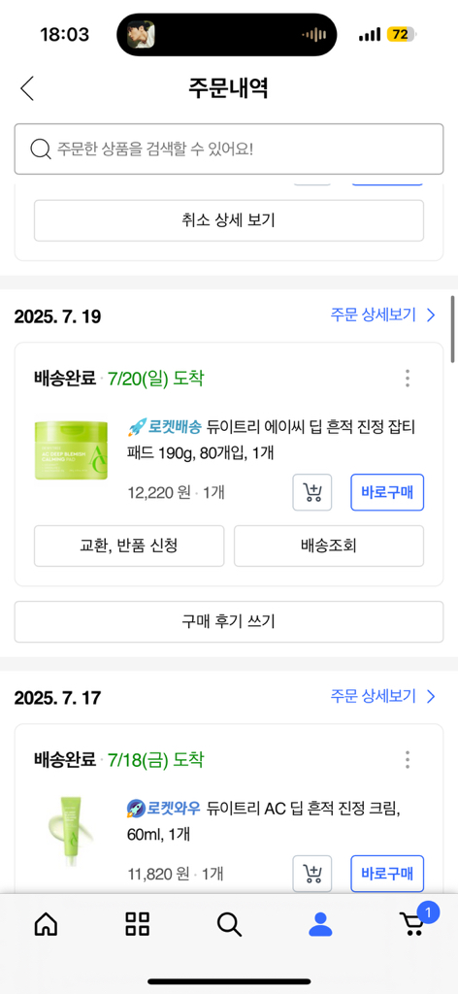Viewport: 458px width, 994px height.
Task: Open the home tab in bottom bar
Action: 46,924
